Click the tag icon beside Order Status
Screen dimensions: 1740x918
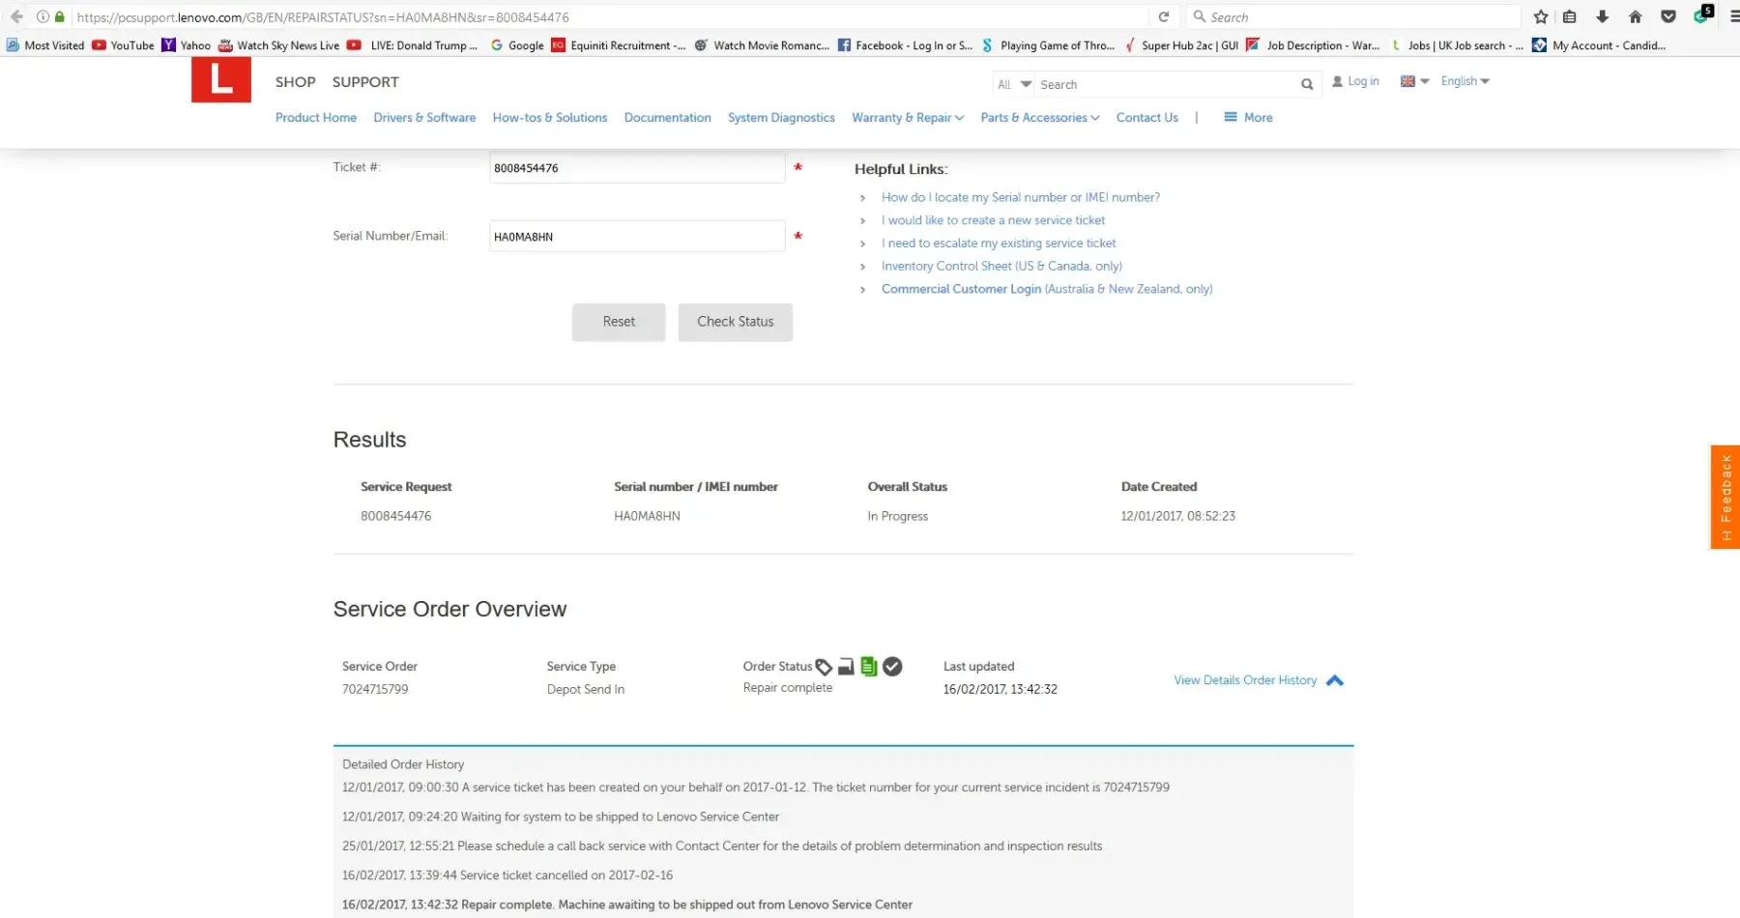tap(824, 667)
